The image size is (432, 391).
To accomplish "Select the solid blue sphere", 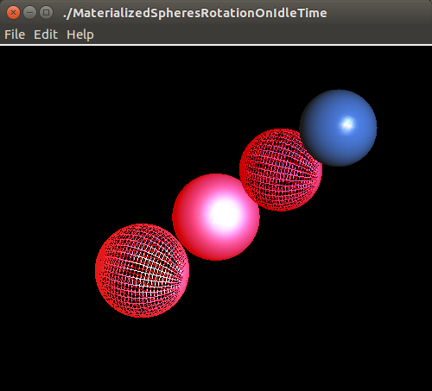I will click(x=339, y=128).
